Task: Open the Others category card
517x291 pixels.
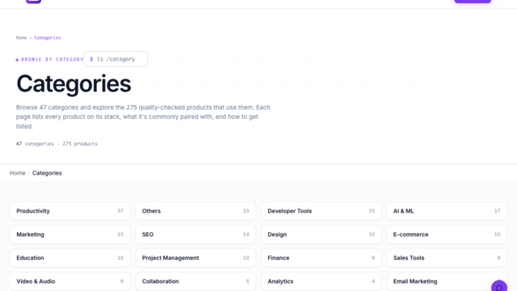Action: [x=195, y=211]
